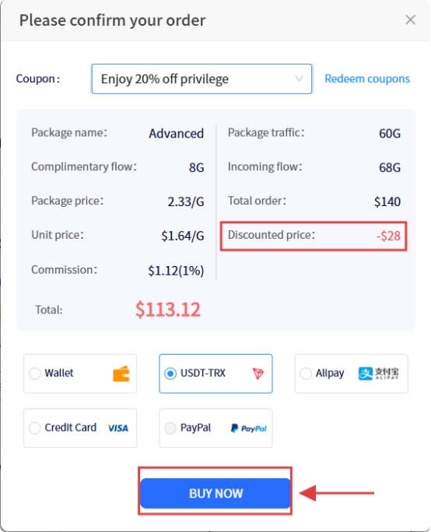
Task: Click the Discounted price -$28 value
Action: click(388, 236)
